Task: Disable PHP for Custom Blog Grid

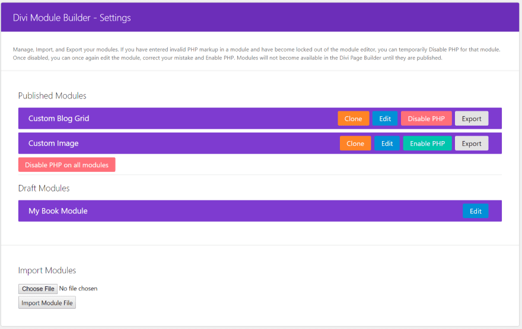Action: coord(426,119)
